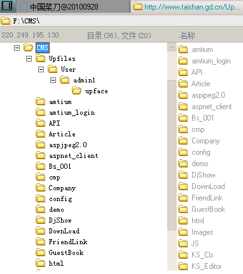Select GuestBook text in the tree
This screenshot has height=274, width=243.
pos(66,252)
